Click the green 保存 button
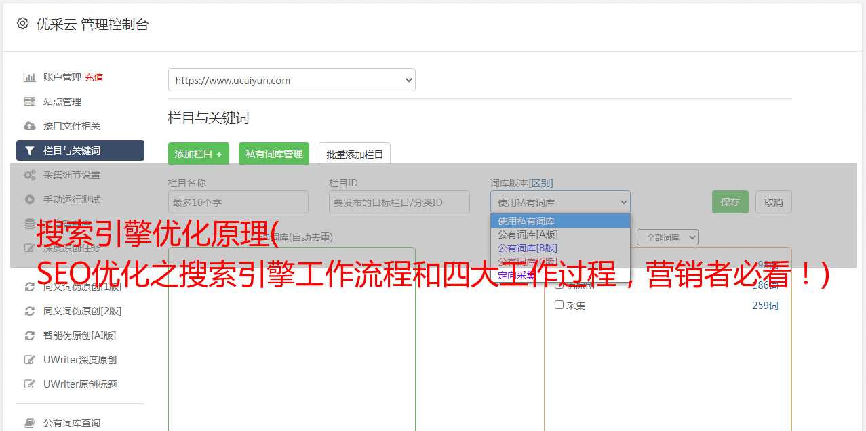866x431 pixels. point(730,202)
